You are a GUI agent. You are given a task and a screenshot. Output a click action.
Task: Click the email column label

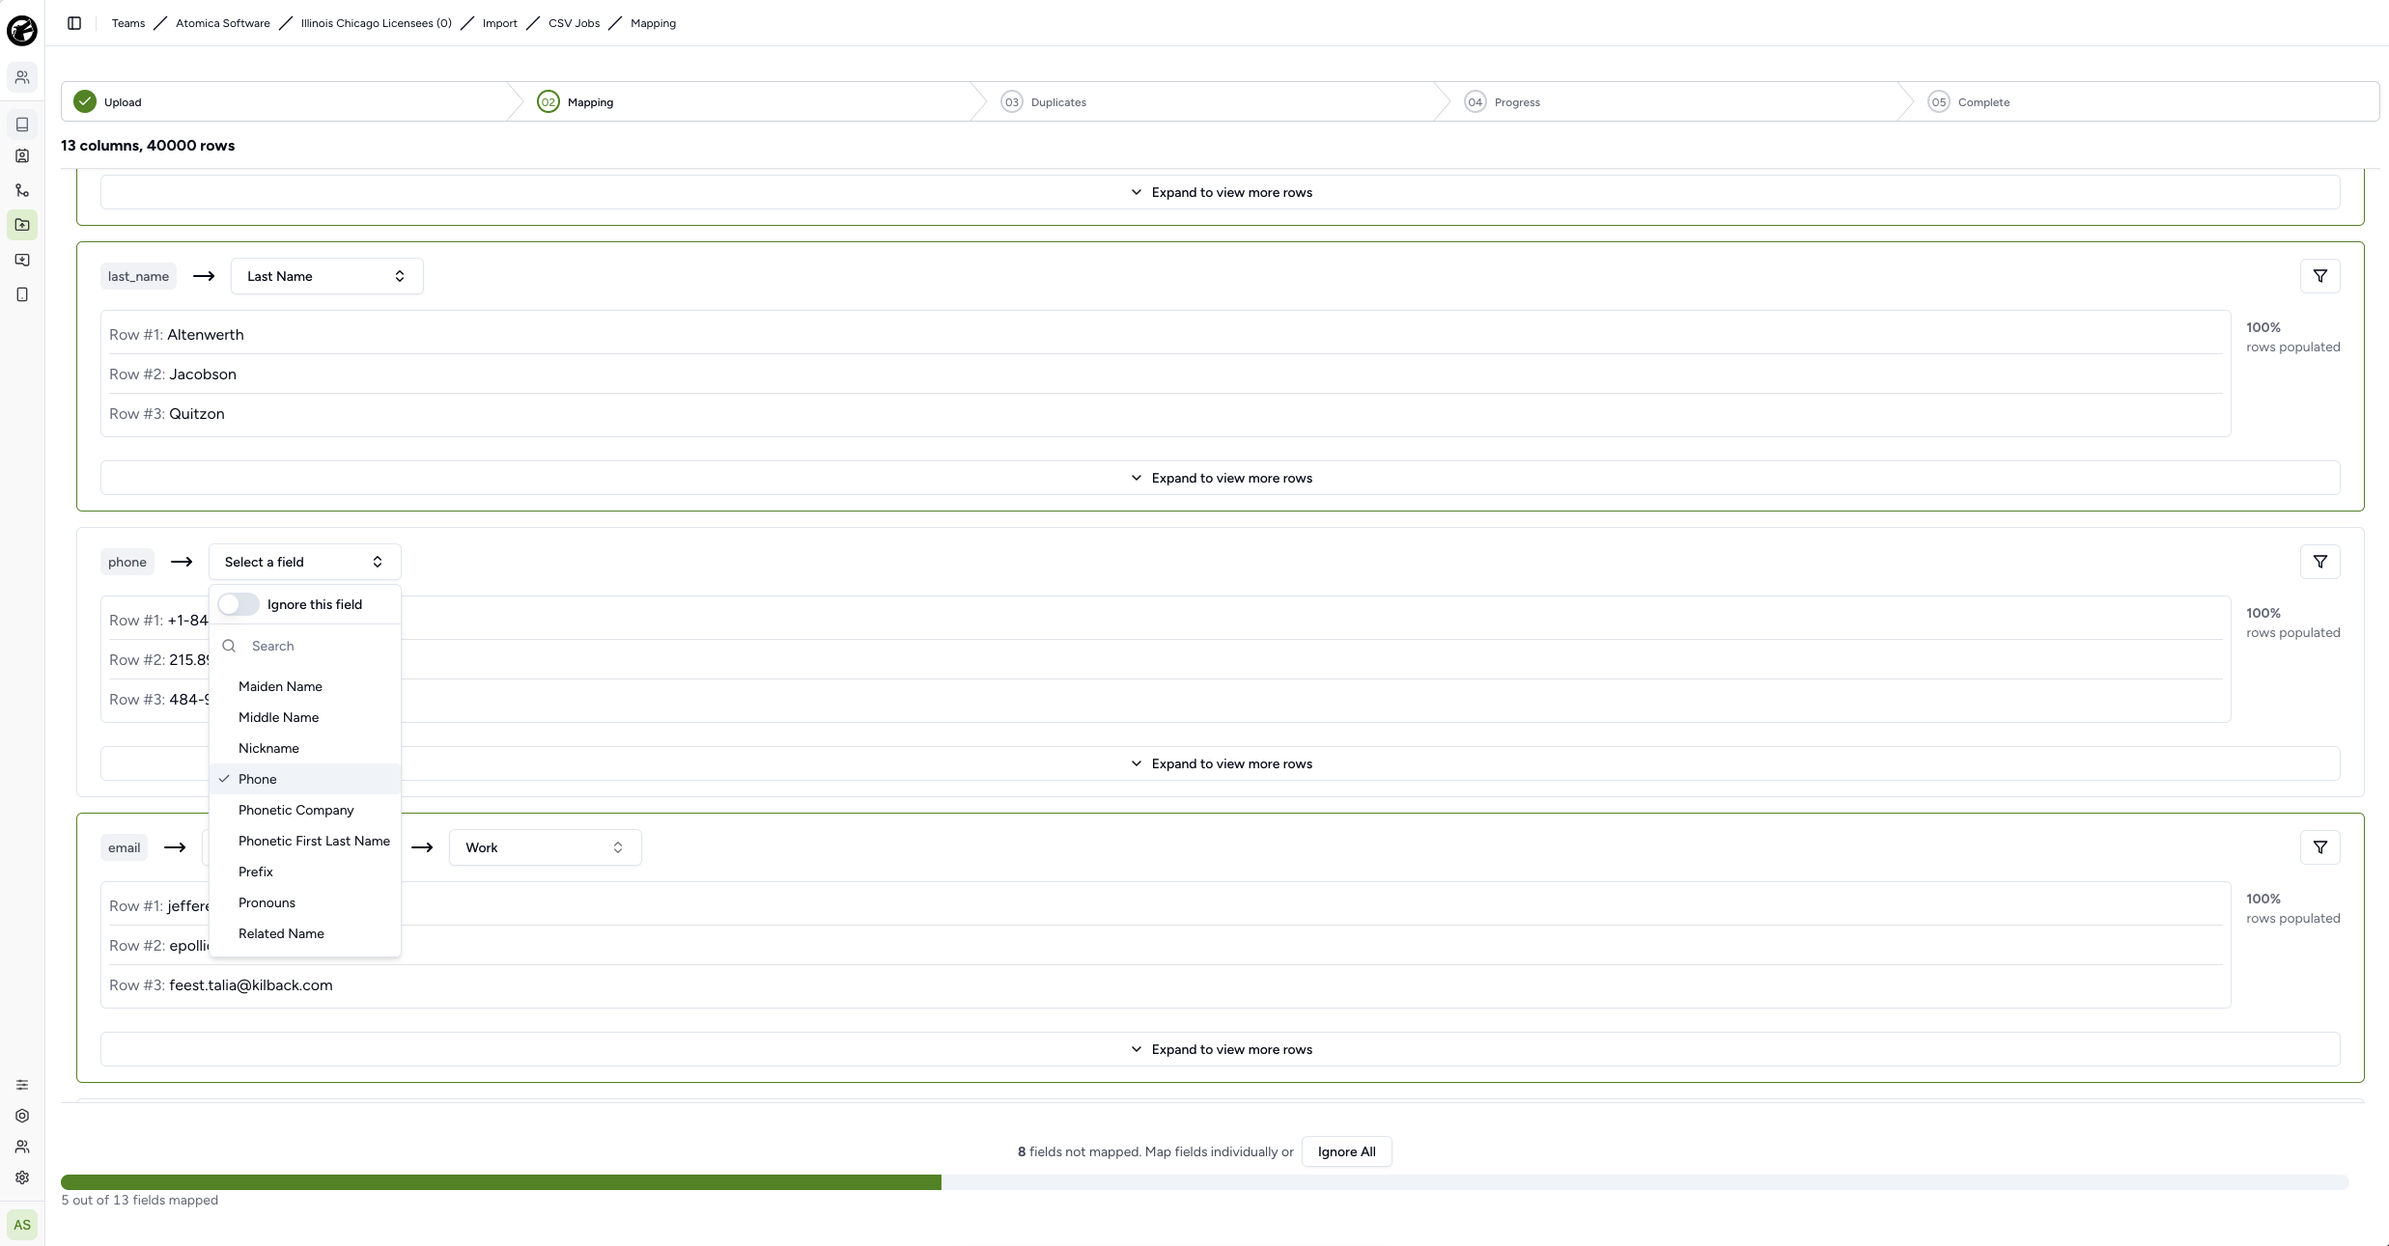124,847
